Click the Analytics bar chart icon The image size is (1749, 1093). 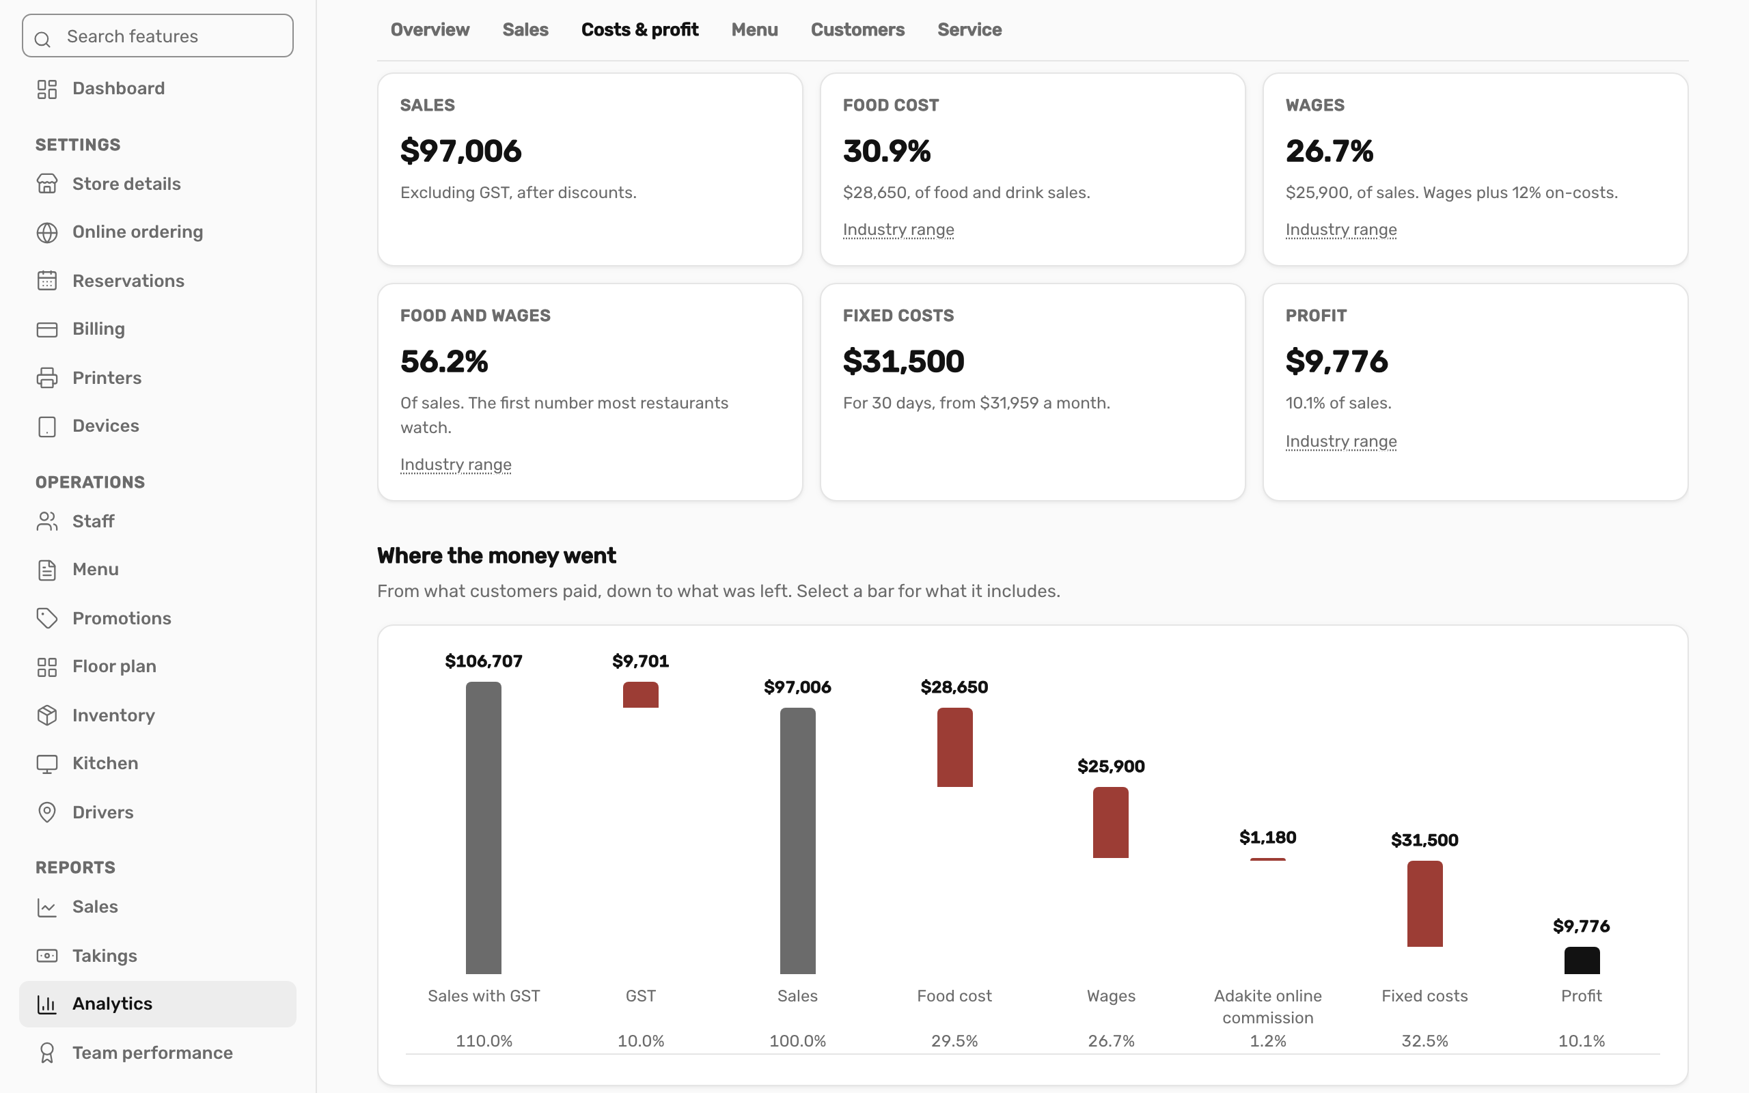coord(47,1004)
